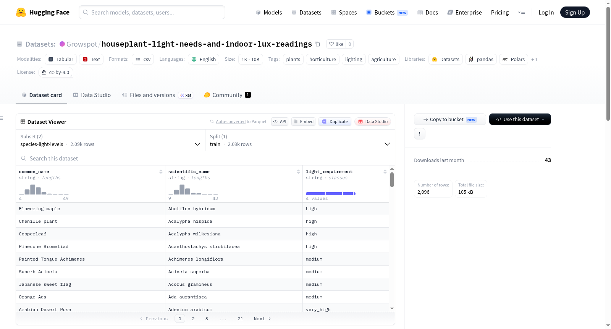Click the Growspot organization avatar
The image size is (611, 329).
[62, 44]
